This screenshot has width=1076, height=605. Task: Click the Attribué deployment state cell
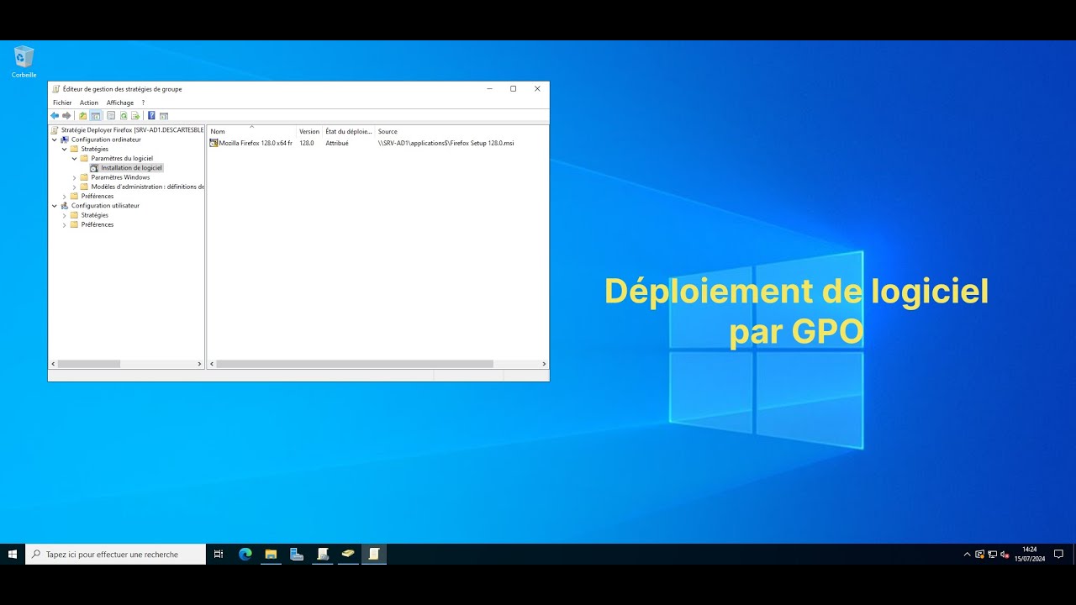(337, 143)
